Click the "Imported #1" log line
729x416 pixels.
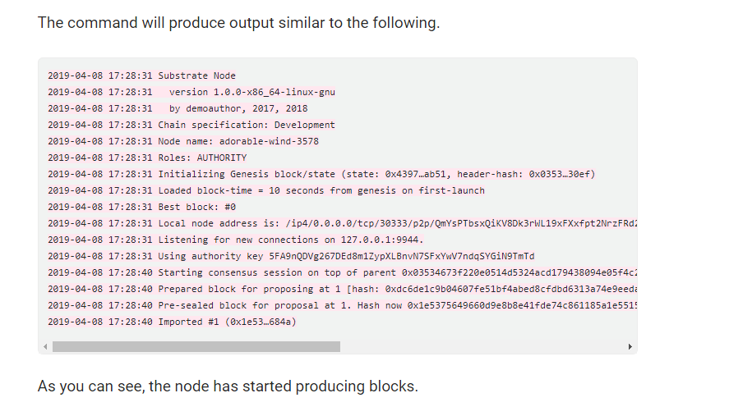coord(227,322)
